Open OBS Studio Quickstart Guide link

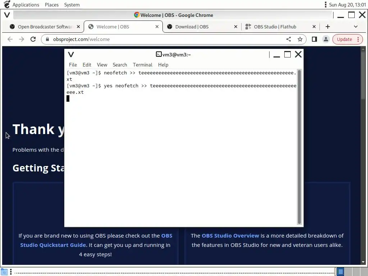96,240
